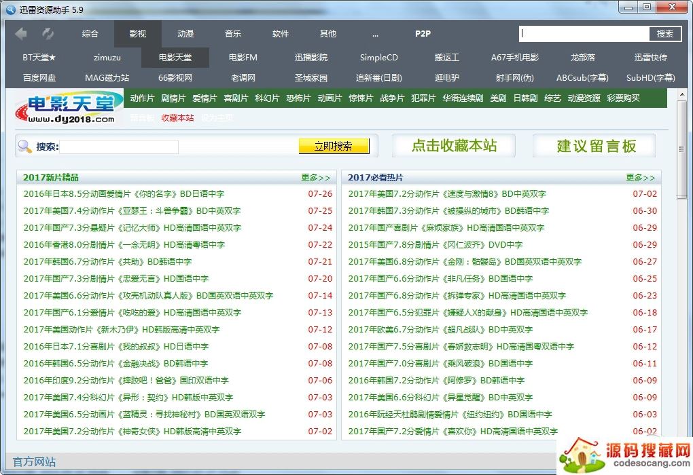Click the 点击收藏本站 banner button

(454, 145)
